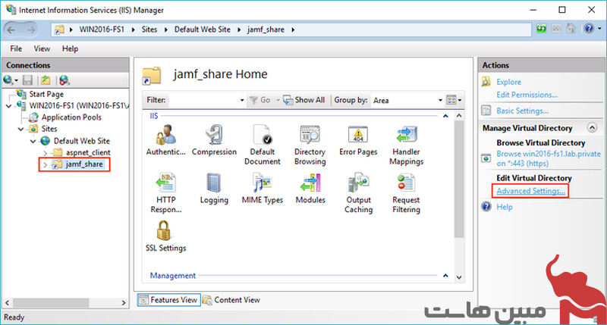The width and height of the screenshot is (607, 325).
Task: Open HTTP Response Headers feature
Action: [165, 192]
